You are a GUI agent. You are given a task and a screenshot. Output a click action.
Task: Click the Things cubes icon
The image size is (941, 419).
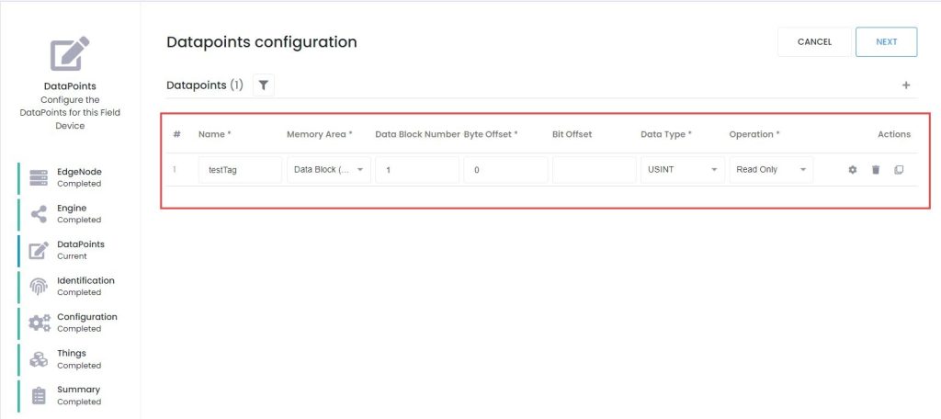39,359
